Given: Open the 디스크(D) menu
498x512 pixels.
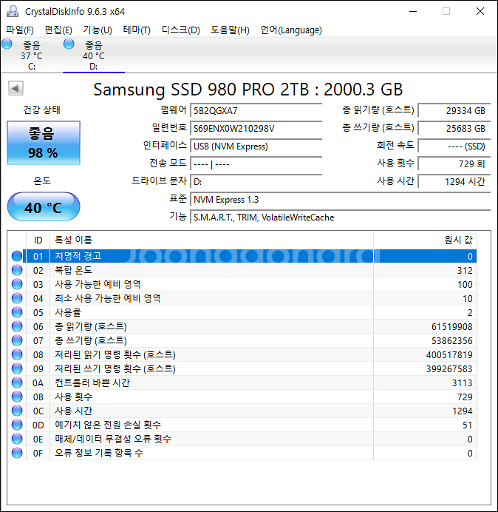Looking at the screenshot, I should tap(181, 30).
